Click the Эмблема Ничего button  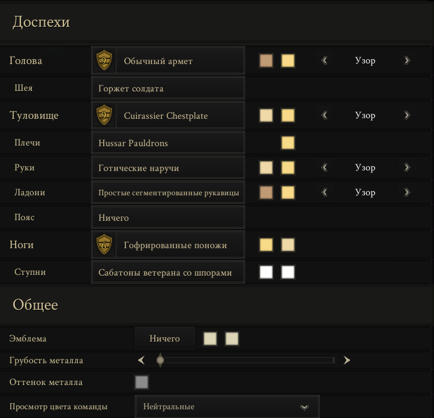[165, 338]
